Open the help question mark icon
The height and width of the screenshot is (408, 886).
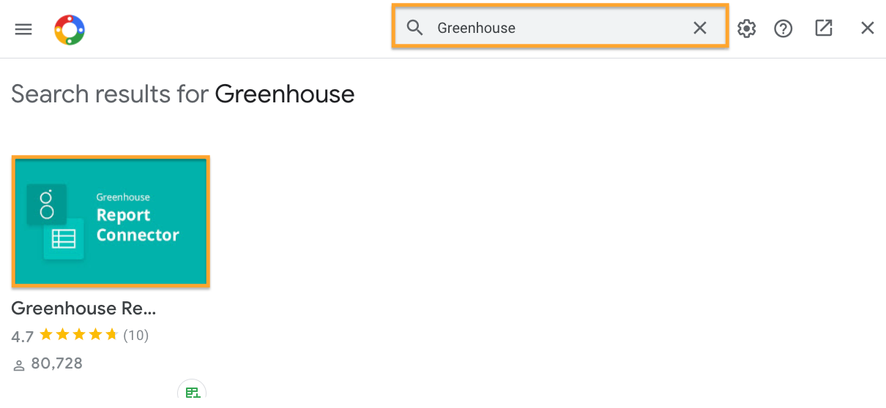coord(783,29)
